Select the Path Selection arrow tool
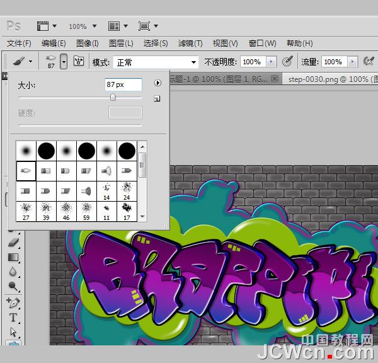The height and width of the screenshot is (363, 378). click(14, 332)
